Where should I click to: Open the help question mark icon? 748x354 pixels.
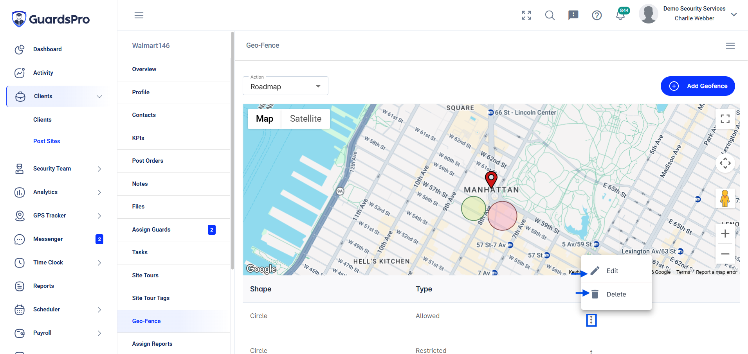point(597,15)
